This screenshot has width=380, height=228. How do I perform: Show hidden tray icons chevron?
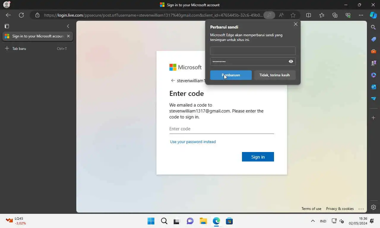(313, 221)
